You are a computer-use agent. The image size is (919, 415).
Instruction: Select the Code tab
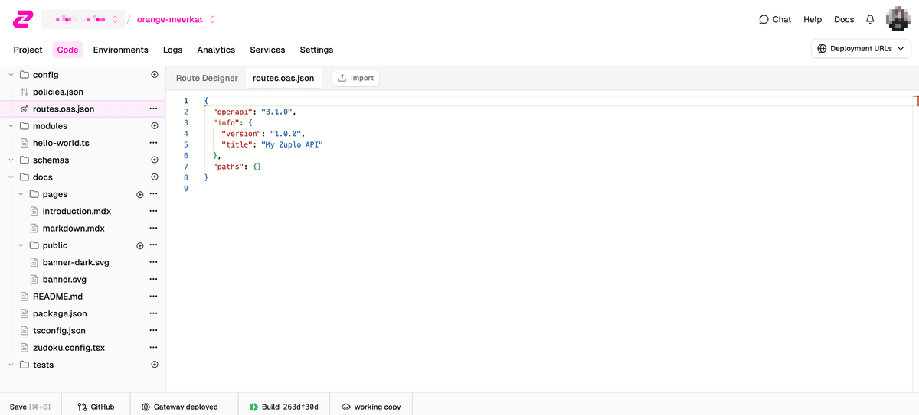pyautogui.click(x=68, y=50)
